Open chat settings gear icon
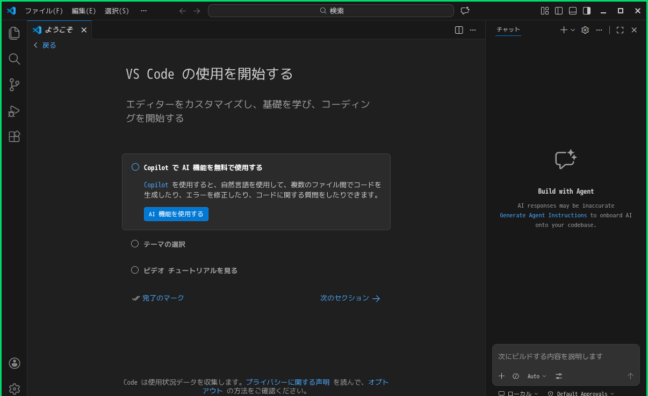 [x=586, y=30]
